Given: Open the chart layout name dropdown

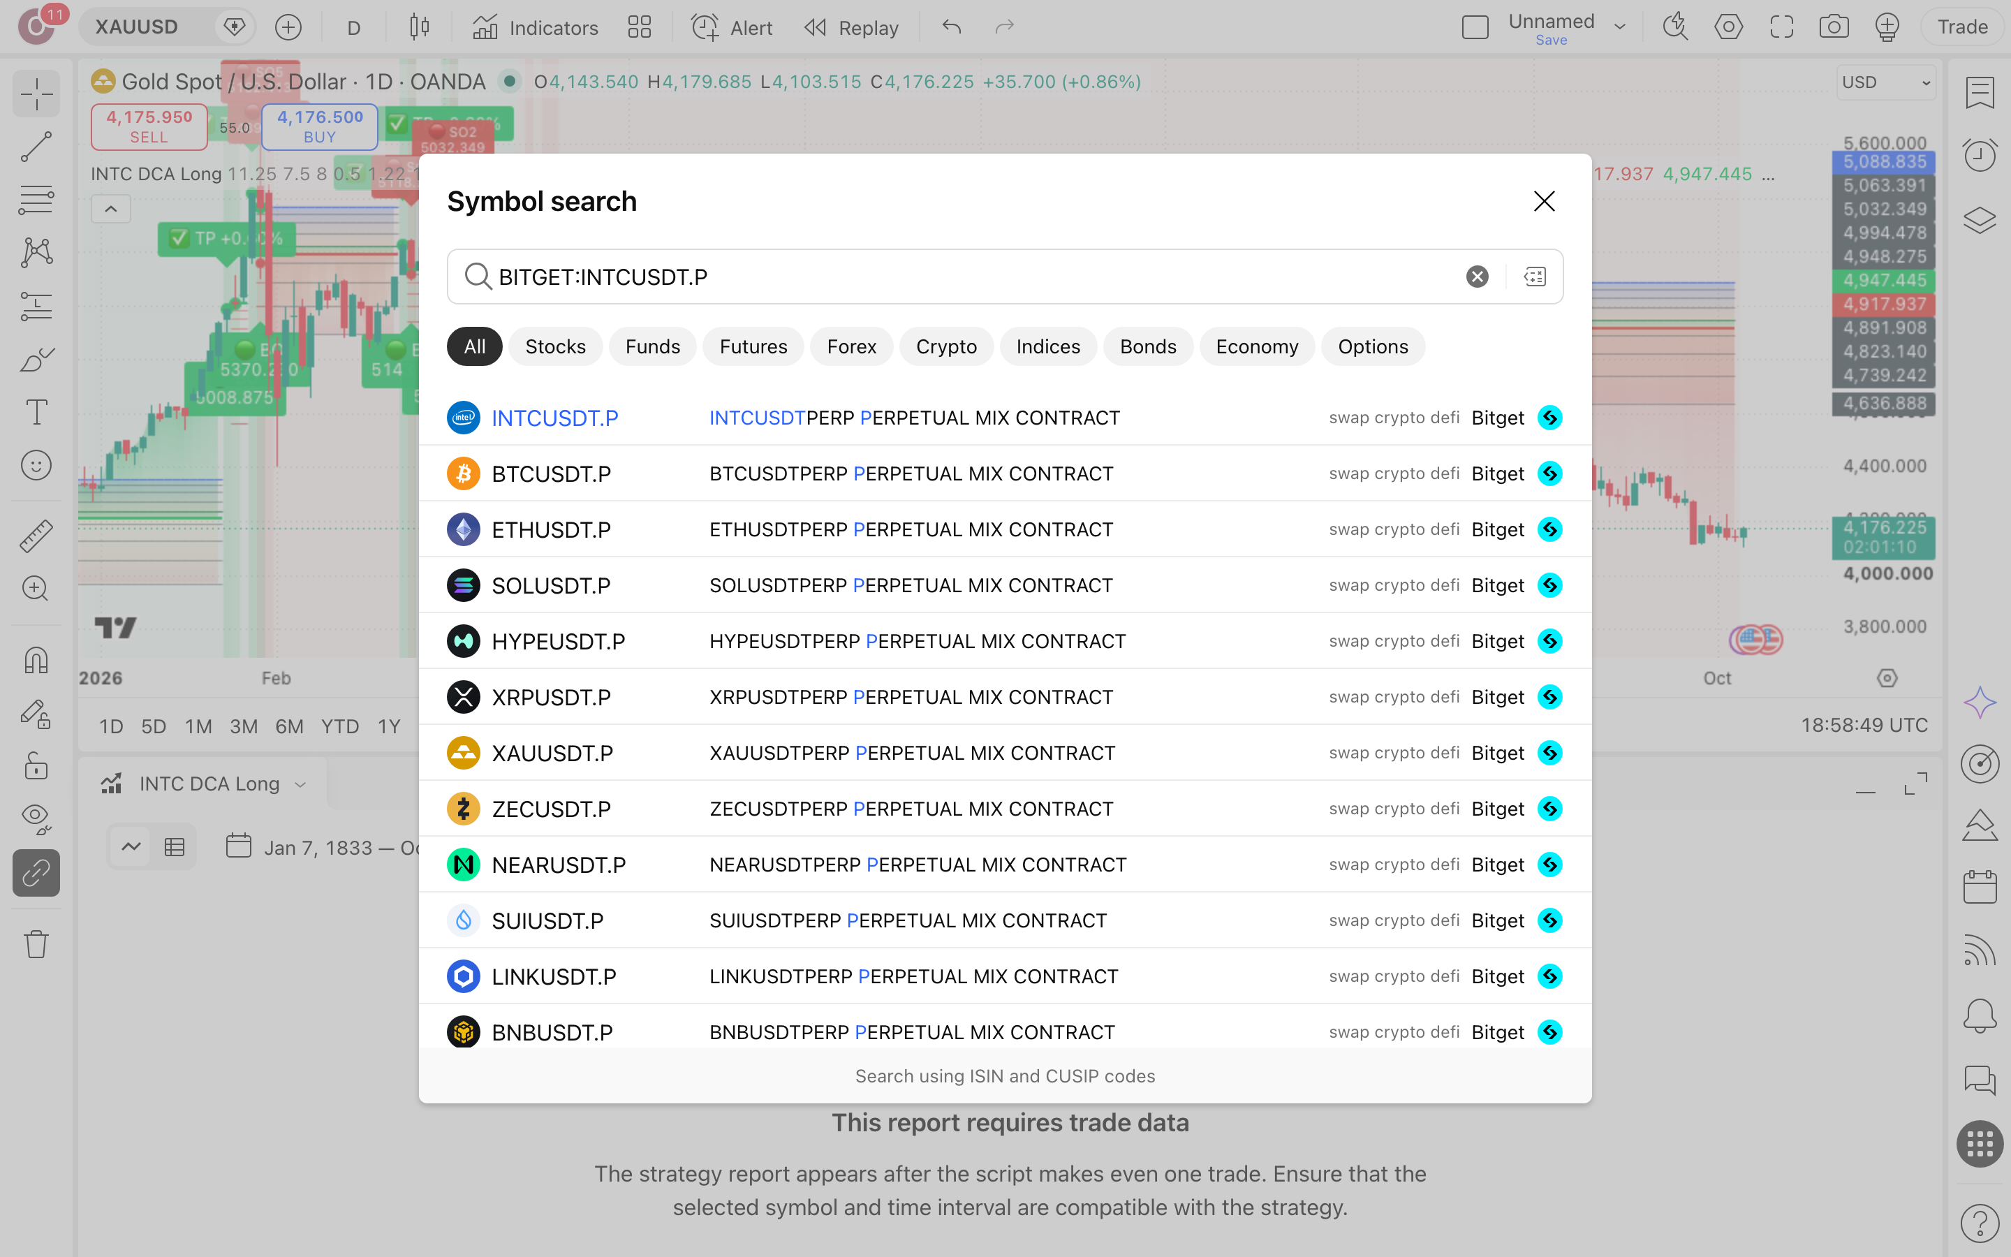Looking at the screenshot, I should click(1619, 27).
